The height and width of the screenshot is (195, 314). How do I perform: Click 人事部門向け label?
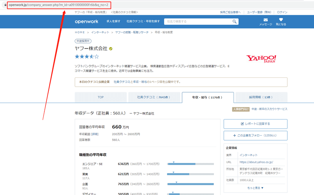point(241,109)
